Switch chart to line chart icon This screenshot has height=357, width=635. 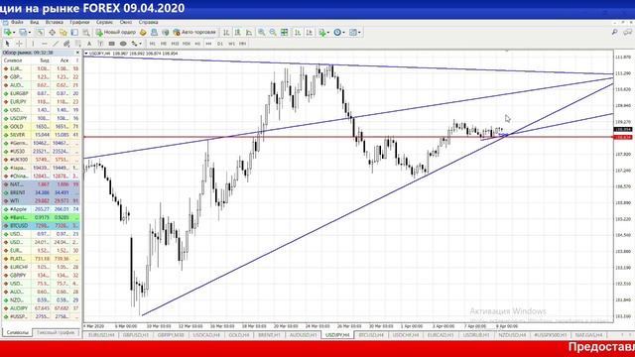(x=249, y=32)
